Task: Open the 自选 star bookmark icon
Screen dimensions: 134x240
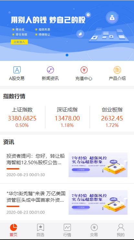Action: (40, 227)
